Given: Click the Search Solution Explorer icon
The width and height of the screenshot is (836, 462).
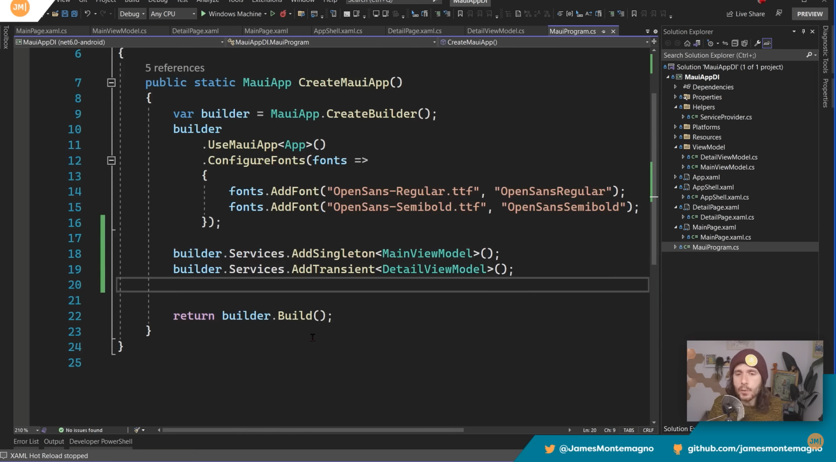Looking at the screenshot, I should [808, 55].
